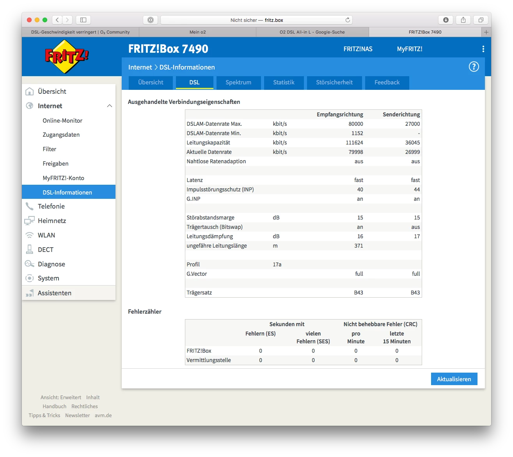Select the FRITZ!Box 7490 browser tab
The width and height of the screenshot is (513, 457).
pos(425,32)
